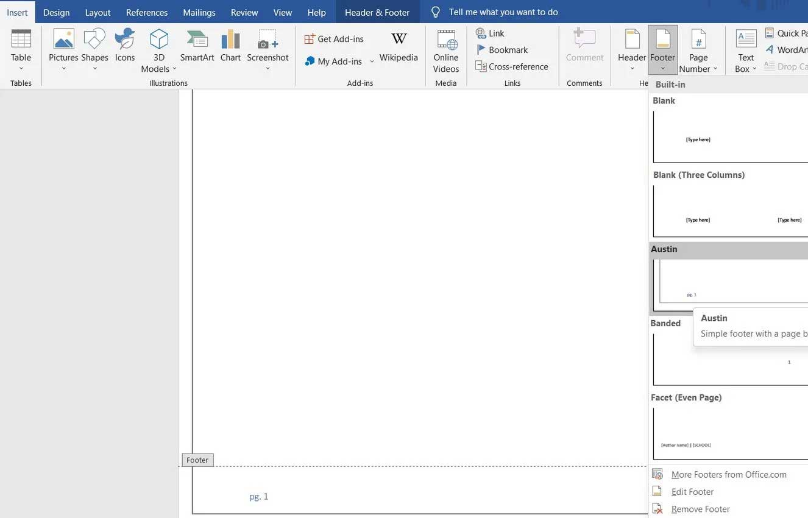808x518 pixels.
Task: Select the Blank footer thumbnail
Action: coord(730,137)
